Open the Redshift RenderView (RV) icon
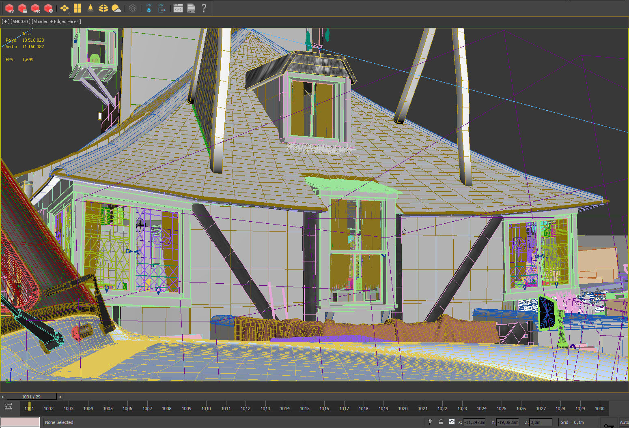Viewport: 629px width, 428px height. tap(9, 8)
